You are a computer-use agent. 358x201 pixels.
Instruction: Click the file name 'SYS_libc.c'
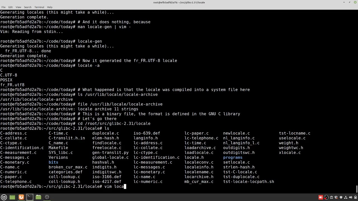61,152
